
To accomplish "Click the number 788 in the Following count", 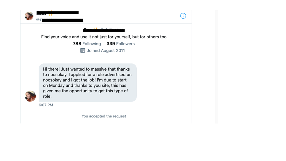I will click(x=77, y=44).
